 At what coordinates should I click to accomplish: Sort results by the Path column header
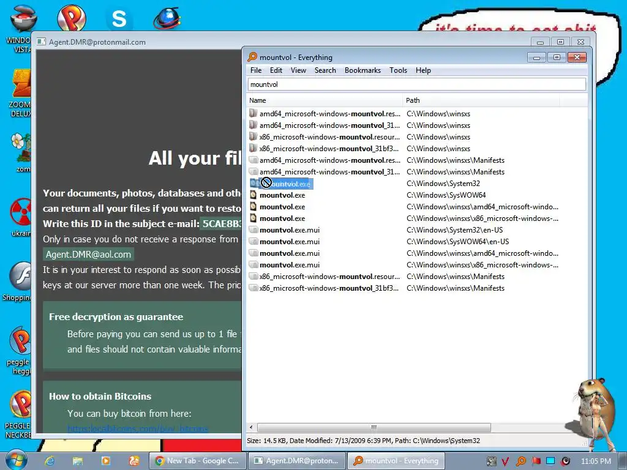(481, 100)
